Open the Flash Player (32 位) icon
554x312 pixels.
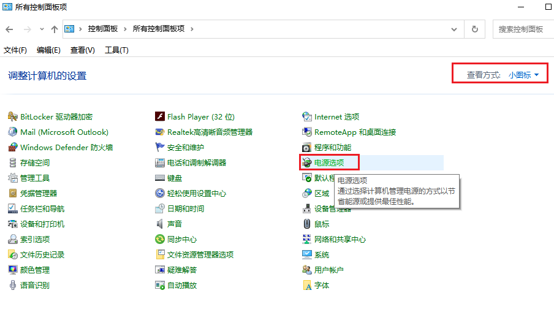[x=160, y=116]
